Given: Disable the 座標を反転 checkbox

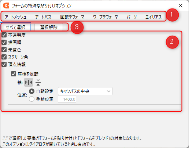Looking at the screenshot, I should click(x=14, y=74).
